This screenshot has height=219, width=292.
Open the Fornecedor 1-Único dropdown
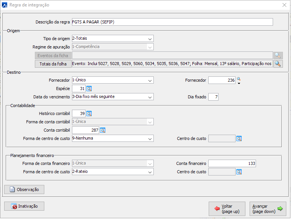[x=150, y=80]
